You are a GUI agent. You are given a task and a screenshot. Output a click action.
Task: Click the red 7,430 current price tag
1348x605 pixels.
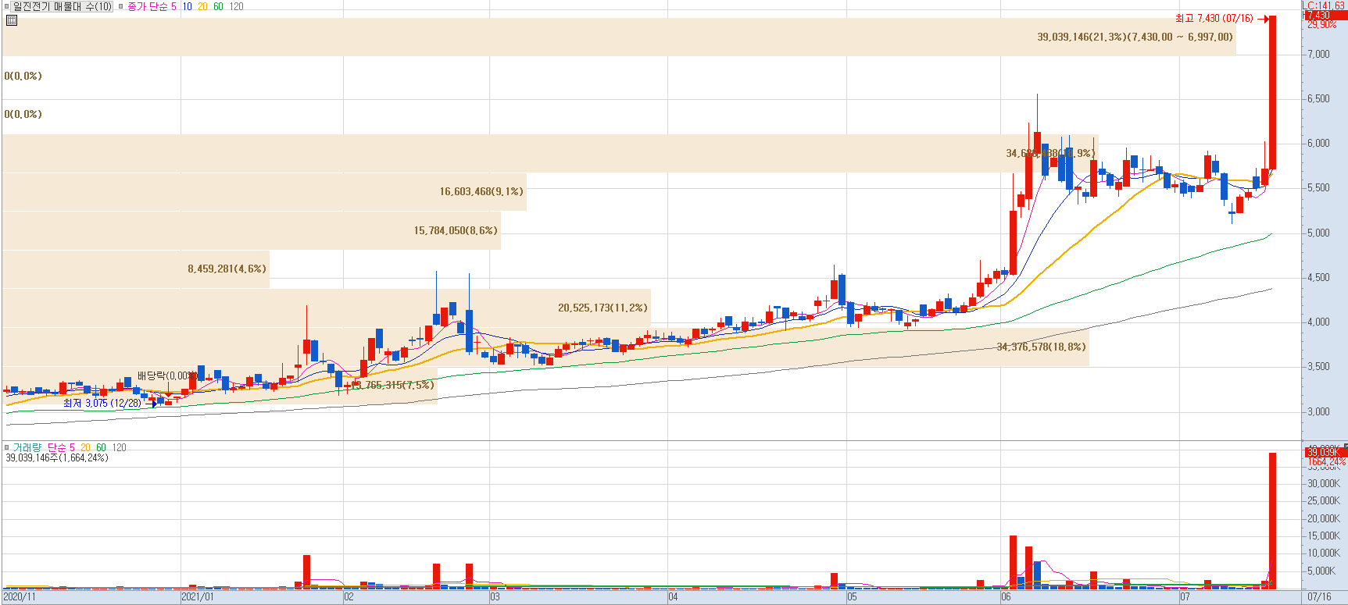(x=1325, y=16)
